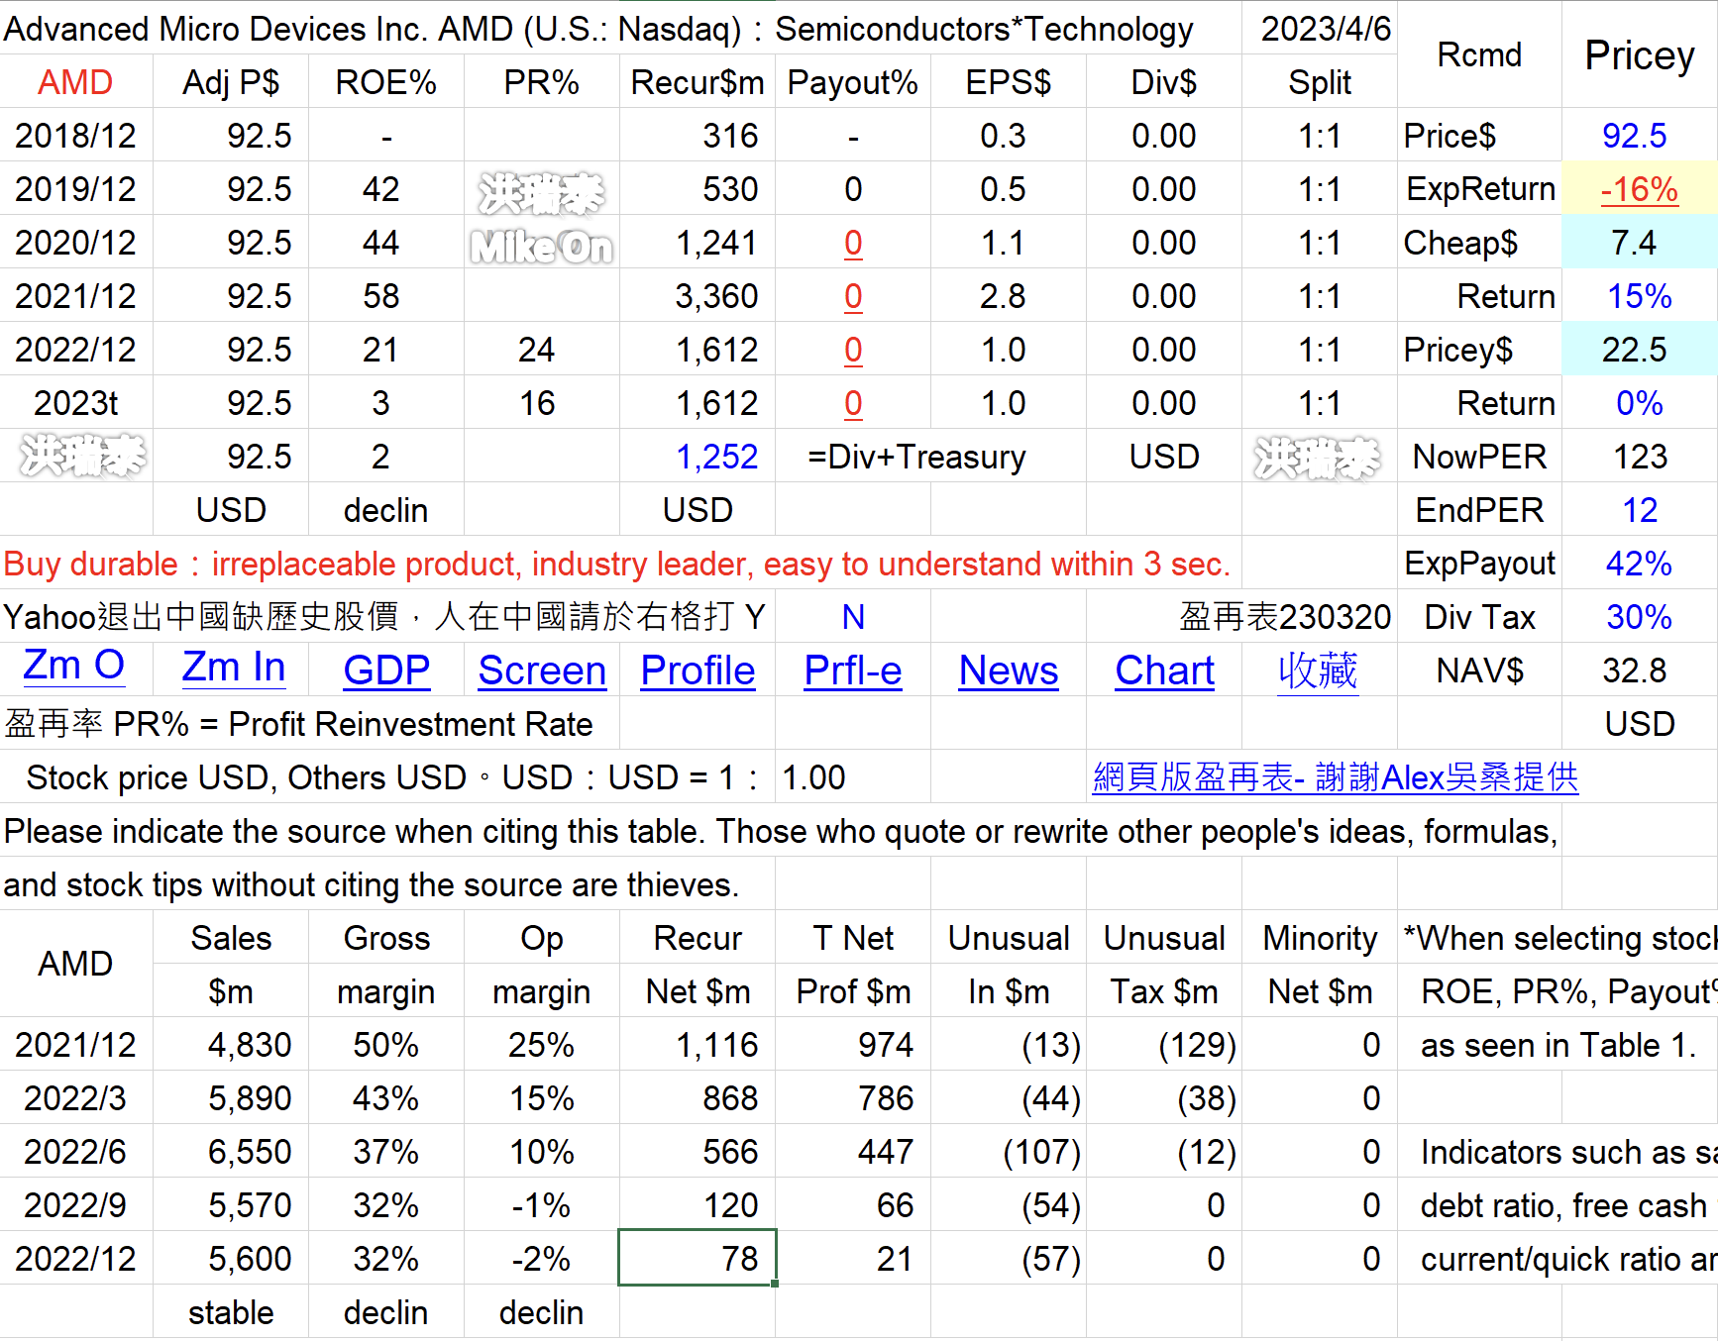Viewport: 1718px width, 1341px height.
Task: Click the 2018/12 row label
Action: click(75, 136)
